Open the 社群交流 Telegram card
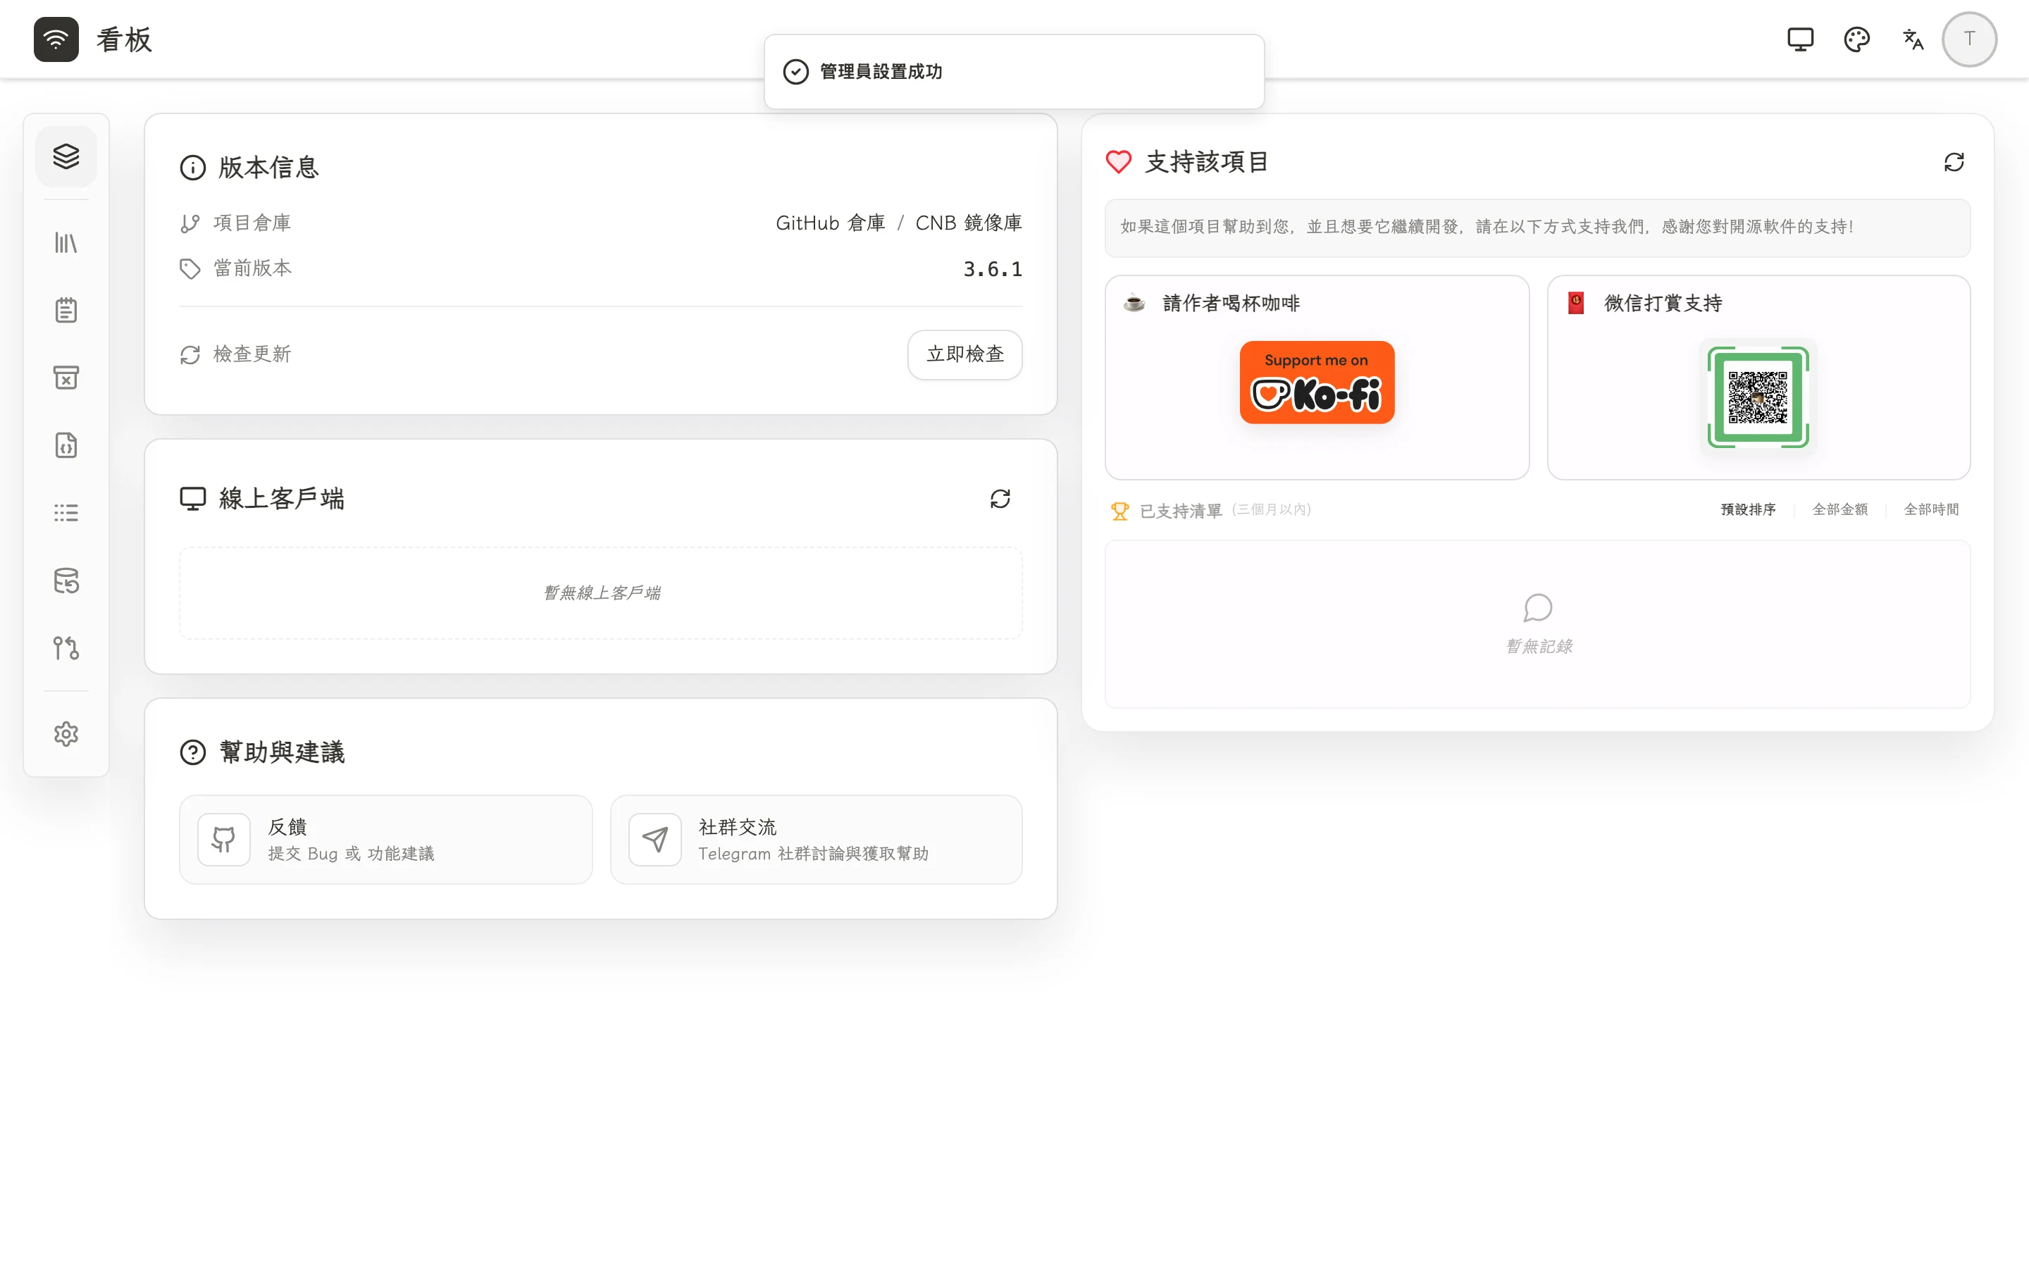 (817, 840)
